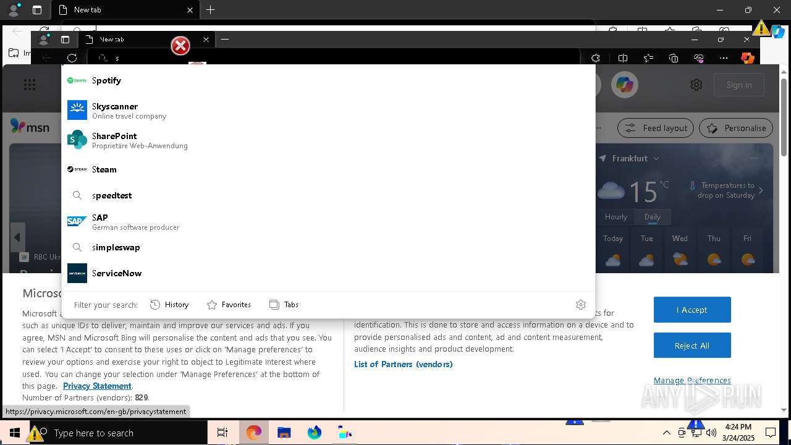Open the notification center
The height and width of the screenshot is (445, 791).
coord(771,433)
